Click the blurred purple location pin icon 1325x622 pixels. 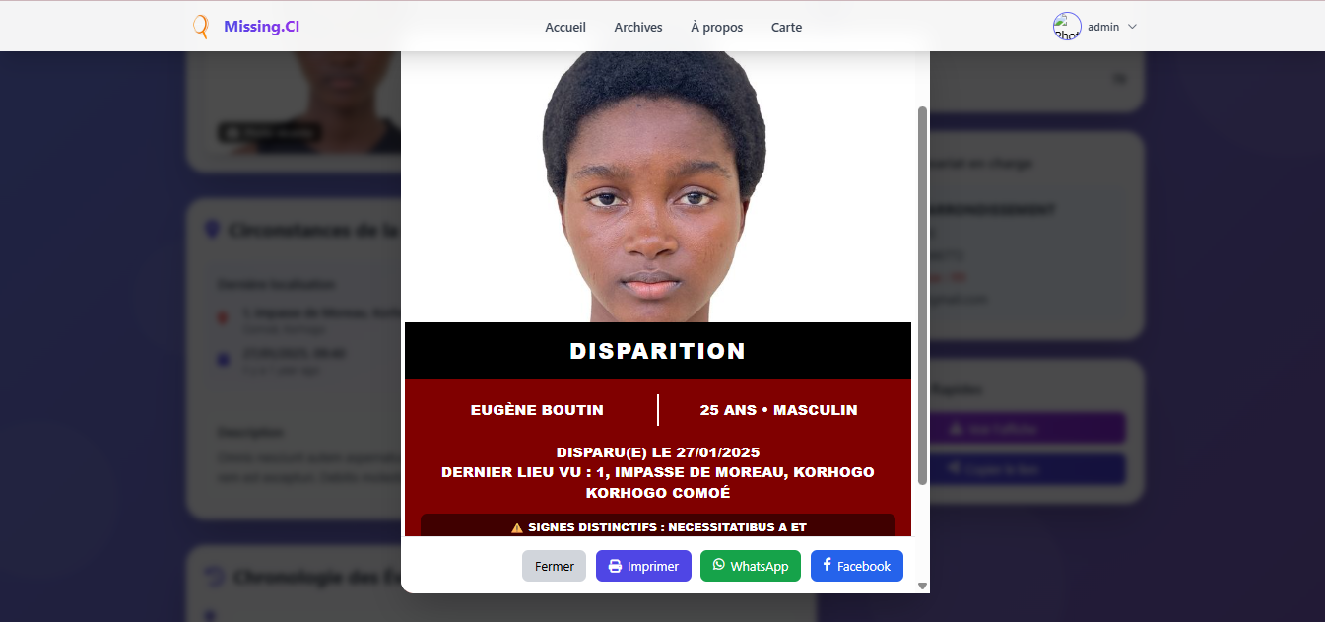click(211, 230)
